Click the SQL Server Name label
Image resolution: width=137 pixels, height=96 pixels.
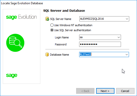61,19
